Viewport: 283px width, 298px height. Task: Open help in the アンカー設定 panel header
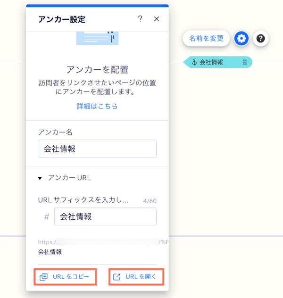pyautogui.click(x=140, y=19)
